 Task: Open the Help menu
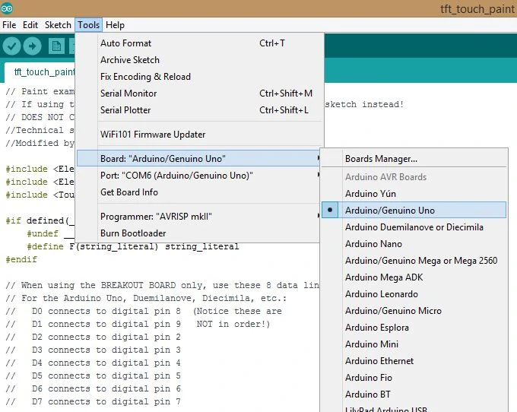pos(115,25)
